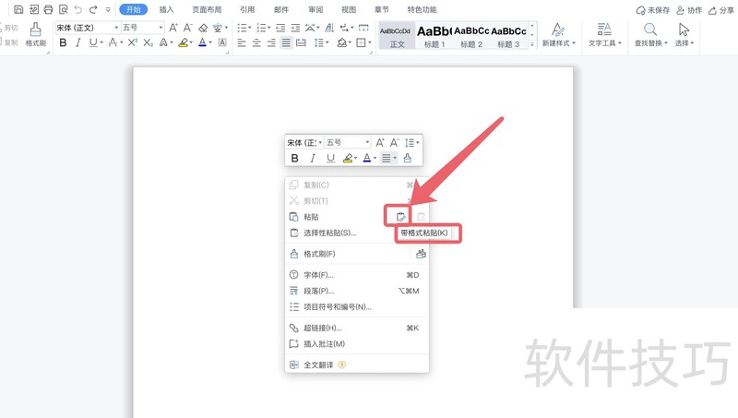Switch to the 审阅 tab
Image resolution: width=738 pixels, height=418 pixels.
(315, 9)
